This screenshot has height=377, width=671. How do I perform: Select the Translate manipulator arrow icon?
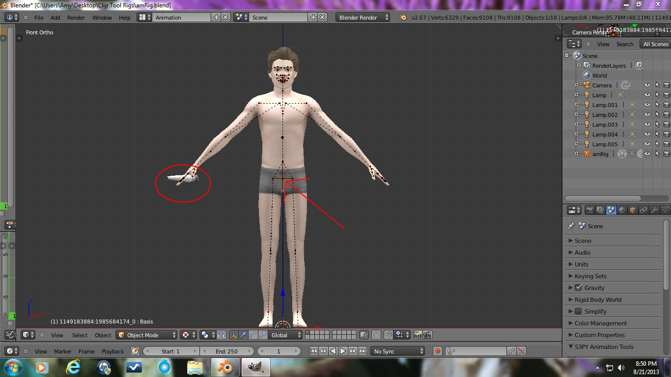coord(243,335)
